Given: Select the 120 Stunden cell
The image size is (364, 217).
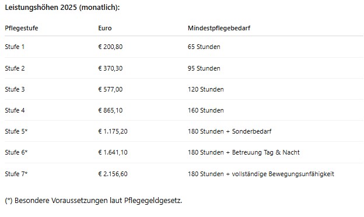Looking at the screenshot, I should pyautogui.click(x=206, y=89).
